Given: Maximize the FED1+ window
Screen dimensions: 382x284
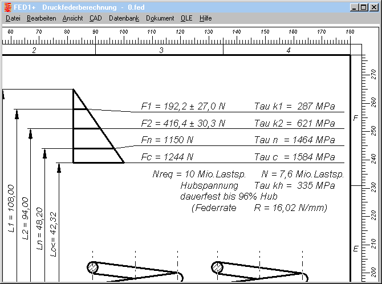Looking at the screenshot, I should pyautogui.click(x=363, y=7).
